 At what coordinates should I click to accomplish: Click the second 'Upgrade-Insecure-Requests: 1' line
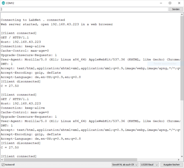pyautogui.click(x=29, y=117)
